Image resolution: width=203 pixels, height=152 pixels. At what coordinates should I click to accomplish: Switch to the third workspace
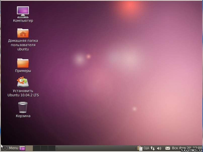click(x=44, y=148)
